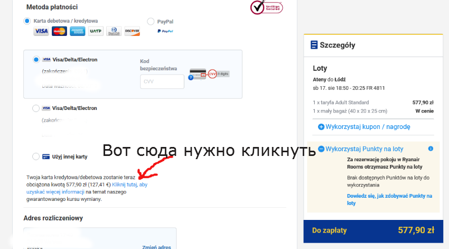
Task: Click the PayPal logo under the PayPal option
Action: [x=165, y=31]
